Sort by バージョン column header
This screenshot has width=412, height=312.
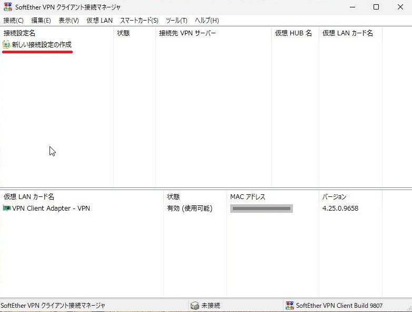pos(350,197)
